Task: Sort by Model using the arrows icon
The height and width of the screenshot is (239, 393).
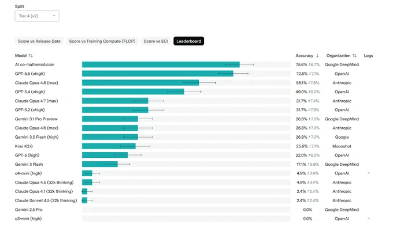Action: coord(31,56)
